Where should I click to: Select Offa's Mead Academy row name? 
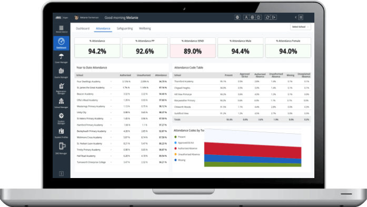(x=87, y=100)
